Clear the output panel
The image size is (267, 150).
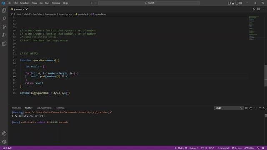246,108
